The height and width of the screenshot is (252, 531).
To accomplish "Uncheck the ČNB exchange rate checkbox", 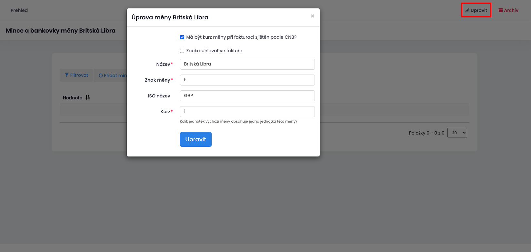I will [182, 37].
